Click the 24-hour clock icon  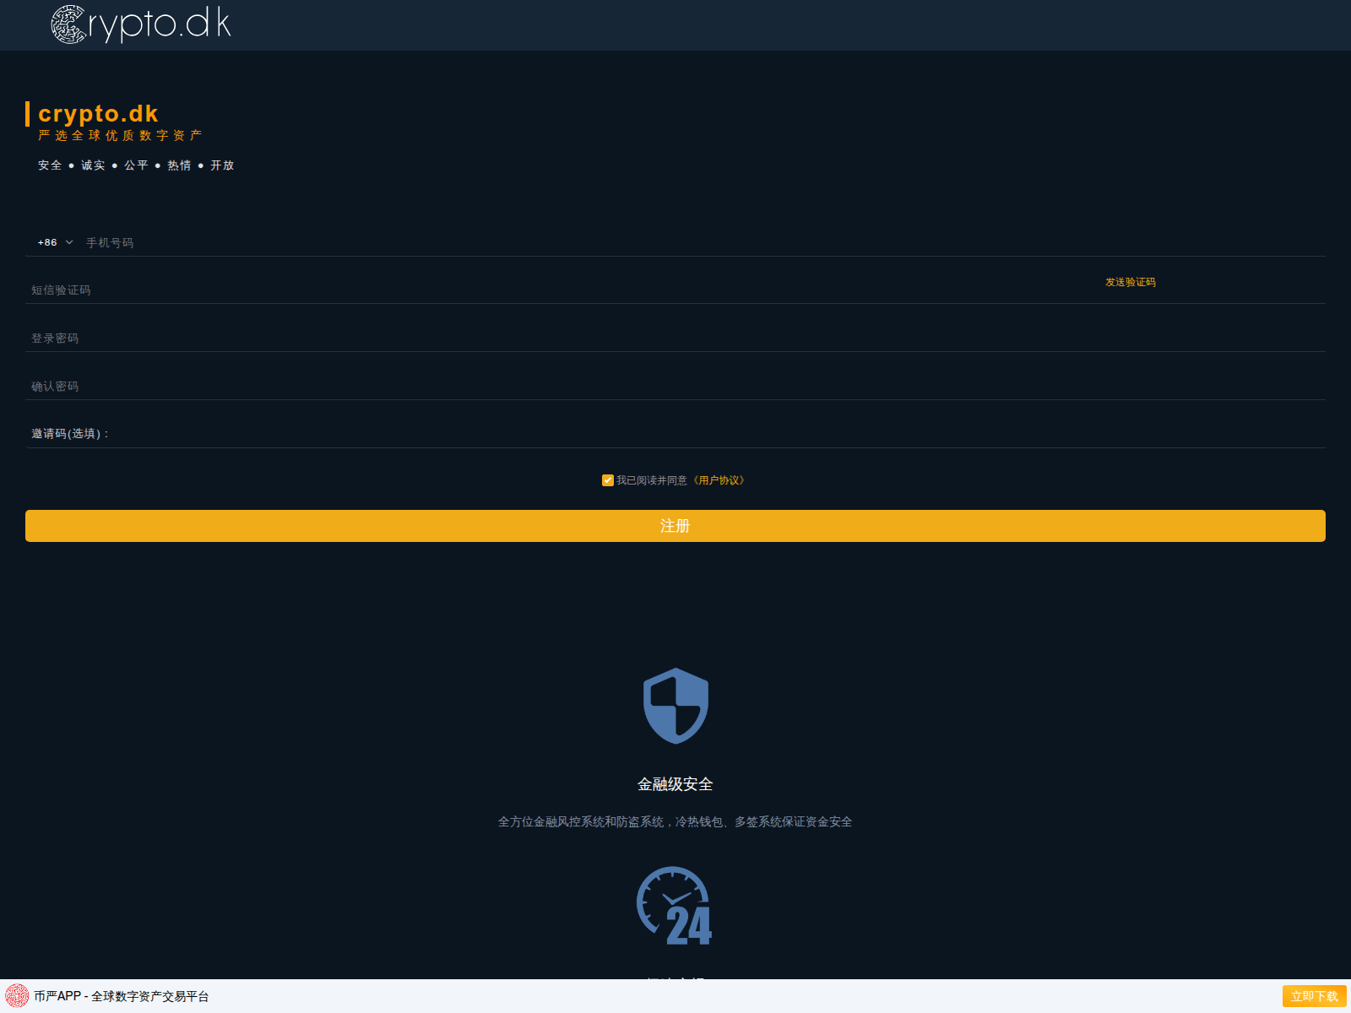point(675,906)
